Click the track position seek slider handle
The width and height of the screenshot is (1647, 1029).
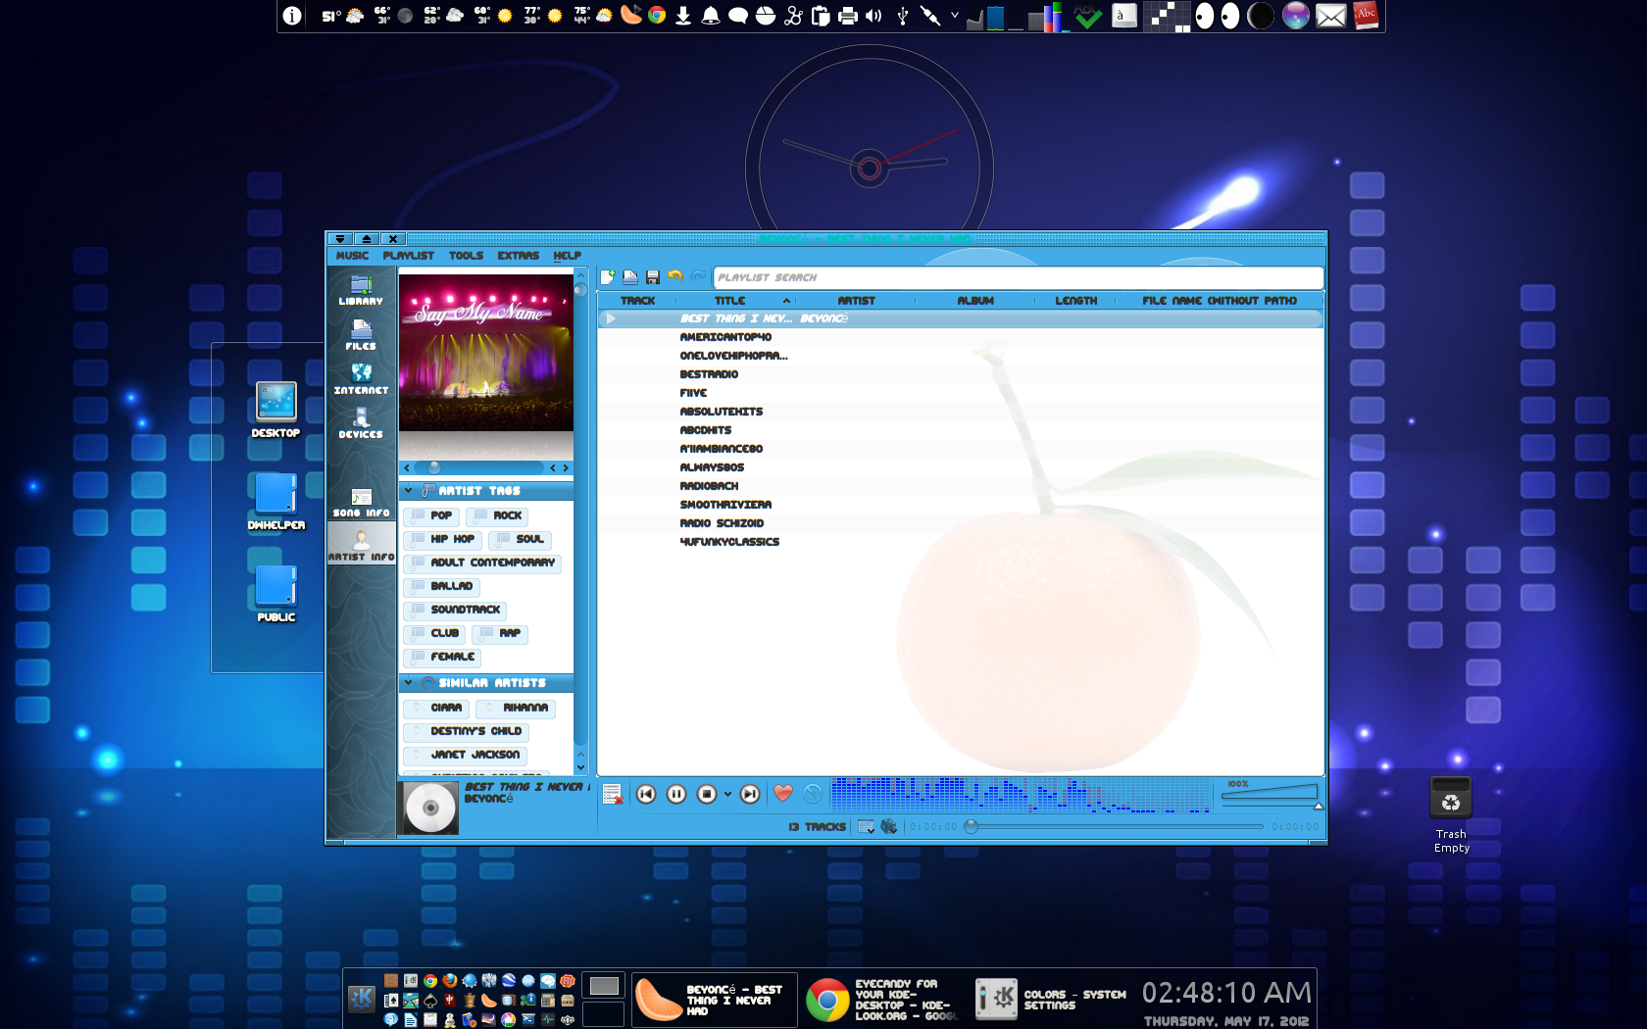pyautogui.click(x=972, y=826)
